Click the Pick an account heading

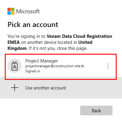coord(33,25)
